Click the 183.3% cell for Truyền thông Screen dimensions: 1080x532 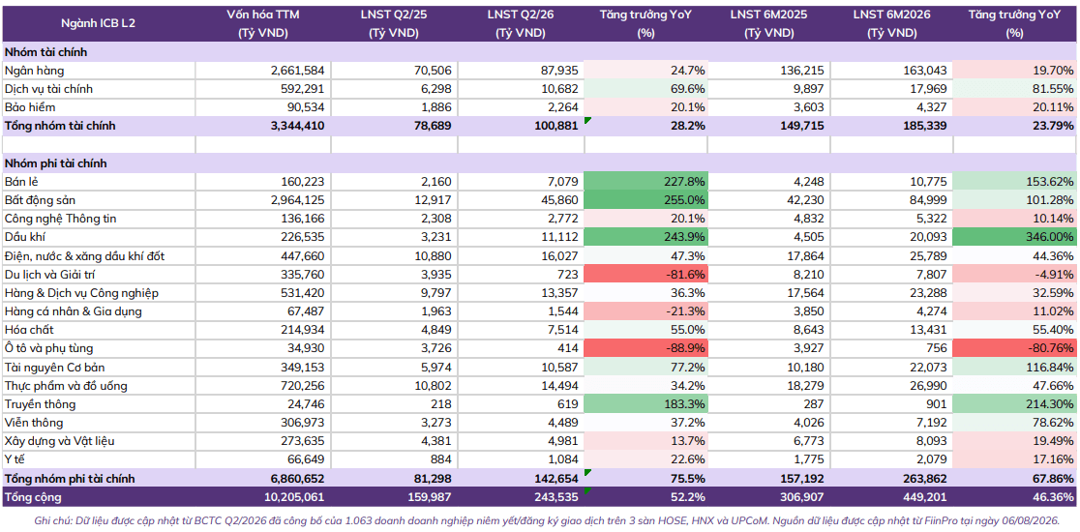coord(645,404)
